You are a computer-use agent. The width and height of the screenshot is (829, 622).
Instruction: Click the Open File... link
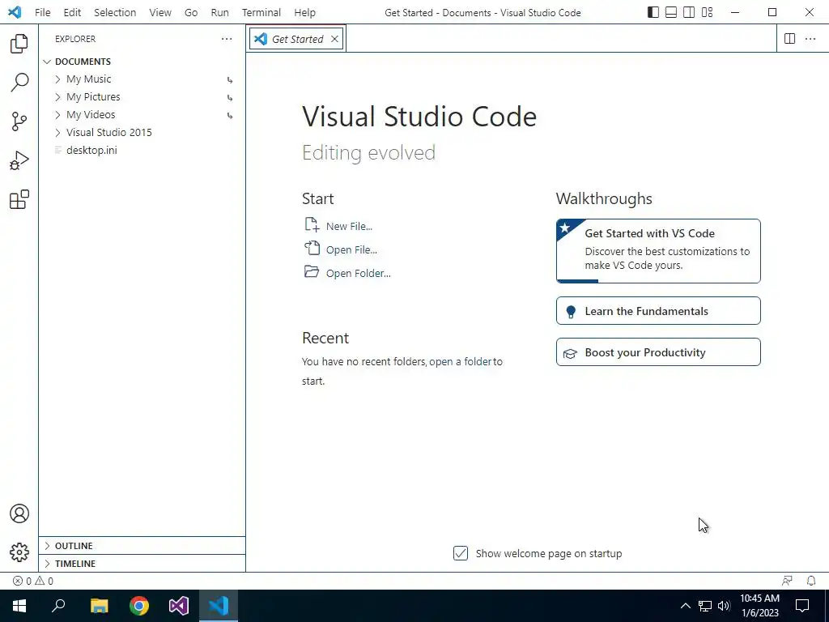tap(351, 249)
